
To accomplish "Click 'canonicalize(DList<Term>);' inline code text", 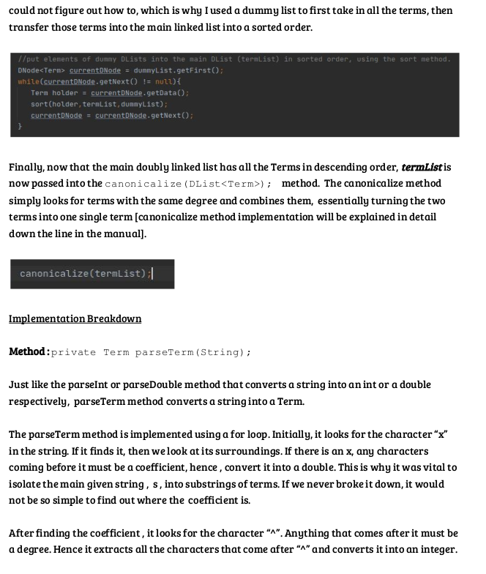I will (x=188, y=184).
